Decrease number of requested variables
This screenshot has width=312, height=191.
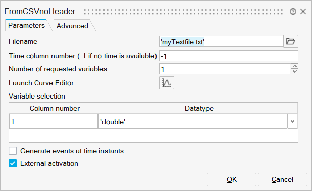click(x=295, y=71)
